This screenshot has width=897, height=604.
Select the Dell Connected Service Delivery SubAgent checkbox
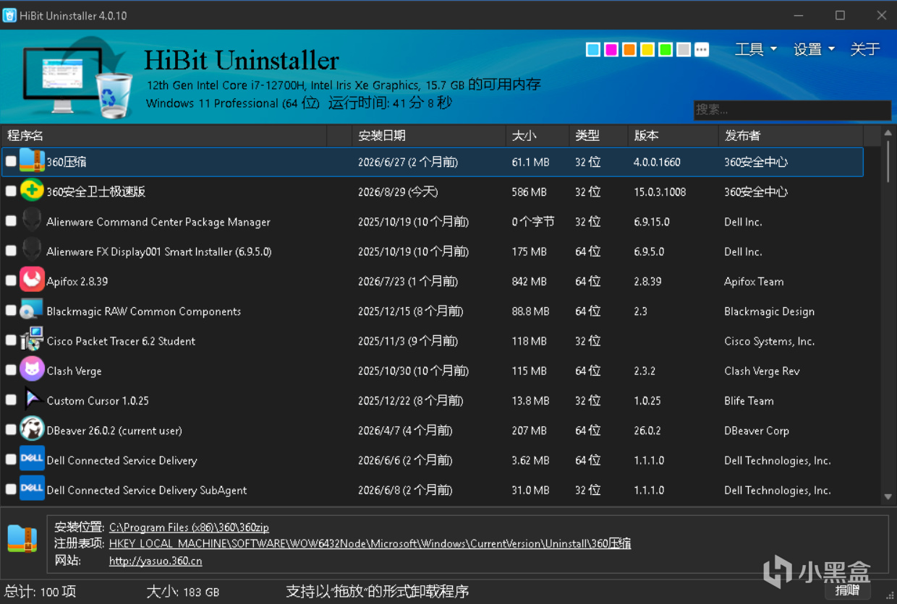point(11,490)
